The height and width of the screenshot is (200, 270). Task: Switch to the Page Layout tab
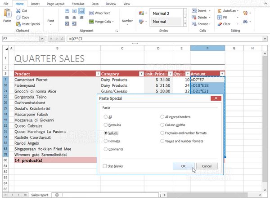click(56, 4)
